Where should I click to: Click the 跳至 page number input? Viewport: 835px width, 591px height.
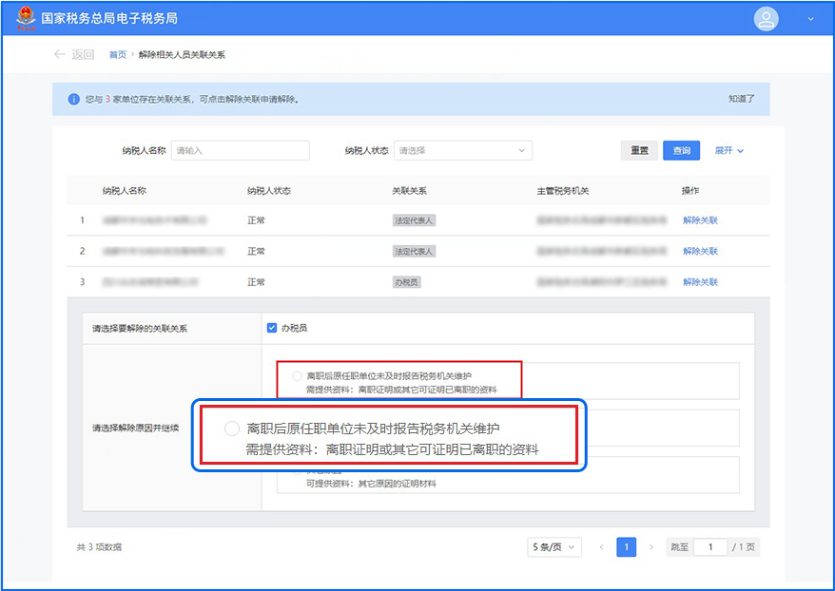(x=709, y=547)
